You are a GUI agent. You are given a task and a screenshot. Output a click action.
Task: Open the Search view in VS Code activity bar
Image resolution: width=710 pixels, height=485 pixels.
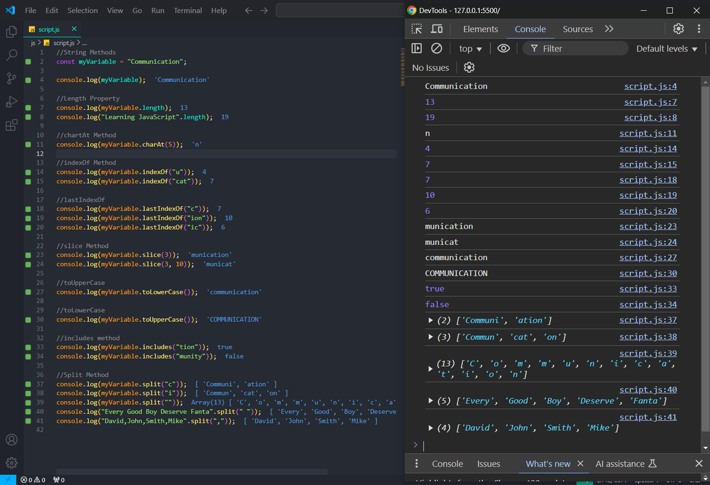point(11,55)
